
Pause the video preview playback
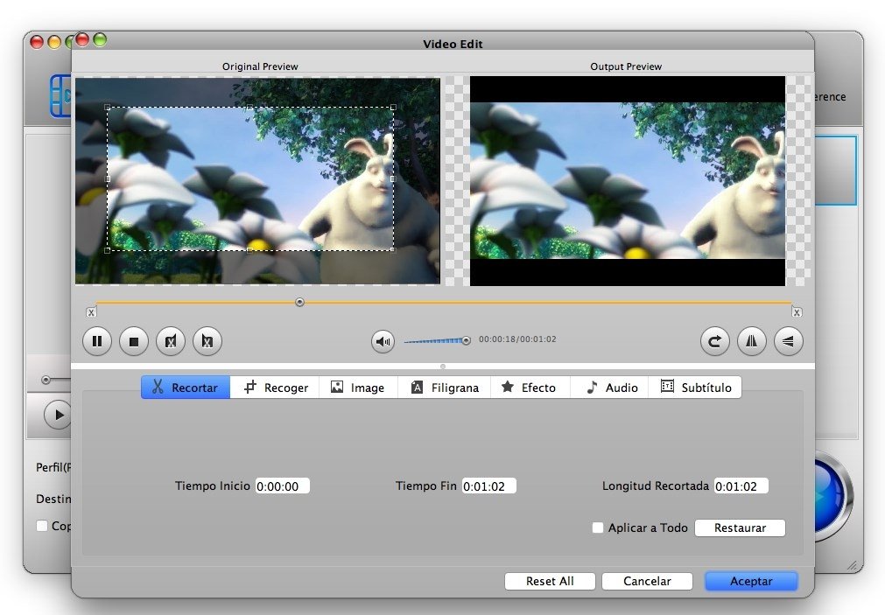pos(97,341)
